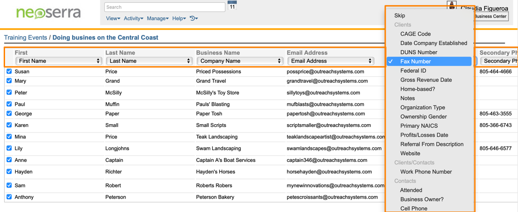The width and height of the screenshot is (518, 212).
Task: Open the history clock dropdown
Action: coord(194,18)
